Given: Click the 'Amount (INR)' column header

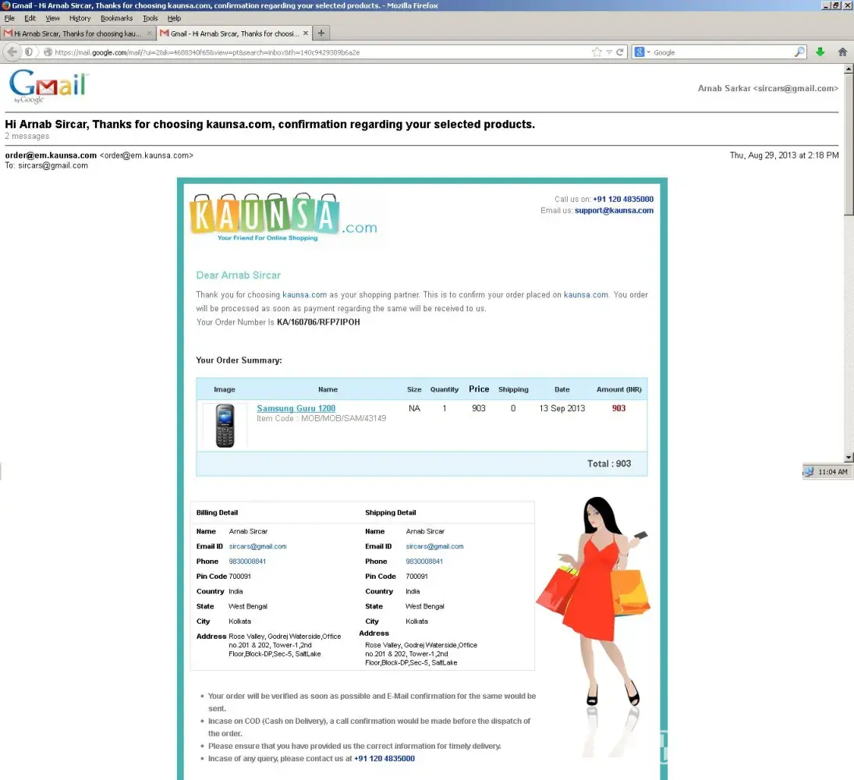Looking at the screenshot, I should 618,389.
